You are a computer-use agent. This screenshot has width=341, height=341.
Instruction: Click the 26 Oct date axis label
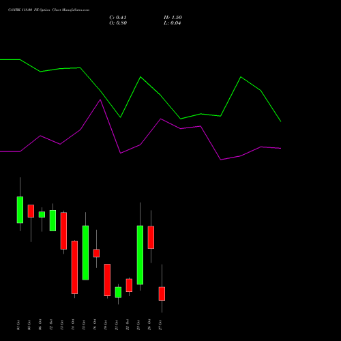(x=149, y=325)
